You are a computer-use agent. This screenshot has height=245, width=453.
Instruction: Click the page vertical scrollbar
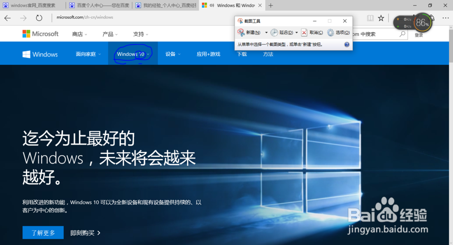pos(451,135)
